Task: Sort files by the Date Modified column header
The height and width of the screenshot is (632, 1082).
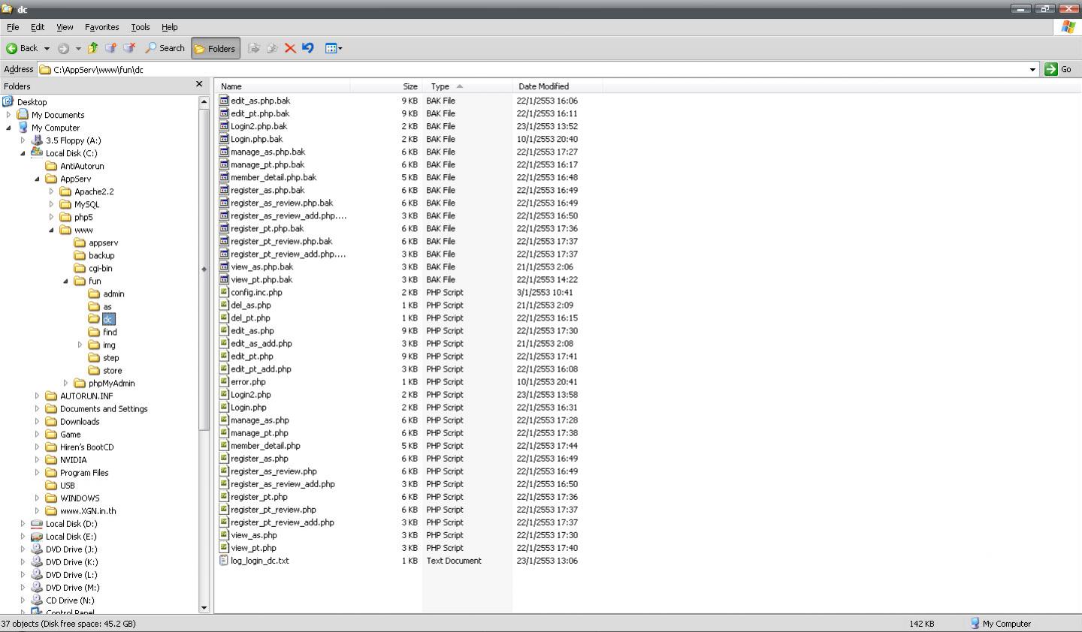Action: point(557,86)
